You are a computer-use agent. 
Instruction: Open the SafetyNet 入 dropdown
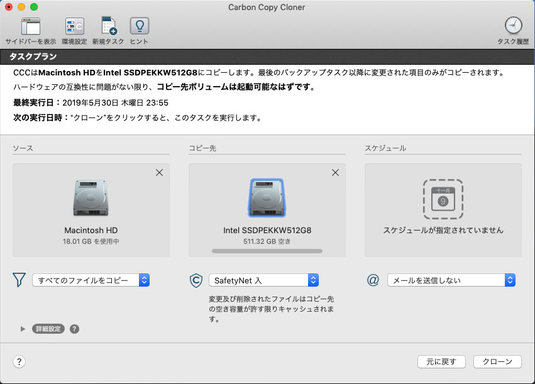click(264, 280)
